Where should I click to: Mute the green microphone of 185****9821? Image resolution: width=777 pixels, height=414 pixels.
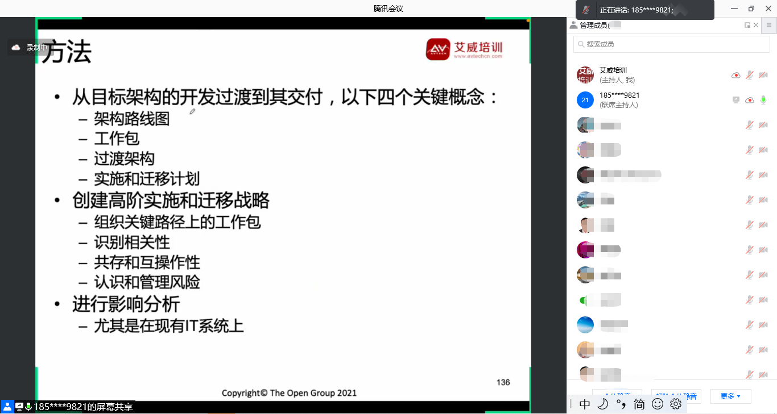763,100
